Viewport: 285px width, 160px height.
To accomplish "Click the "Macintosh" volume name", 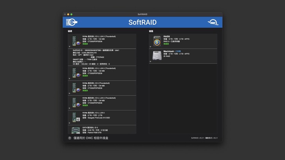I will (x=169, y=51).
